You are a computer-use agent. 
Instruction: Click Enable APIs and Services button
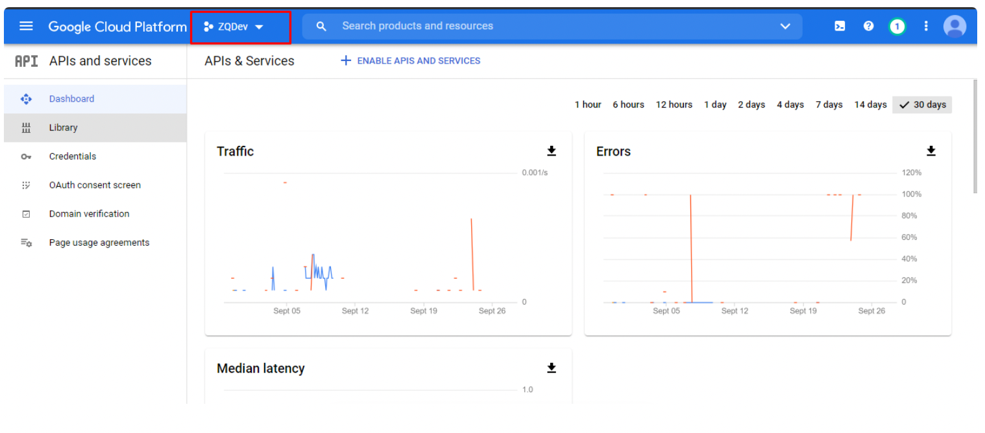coord(410,61)
